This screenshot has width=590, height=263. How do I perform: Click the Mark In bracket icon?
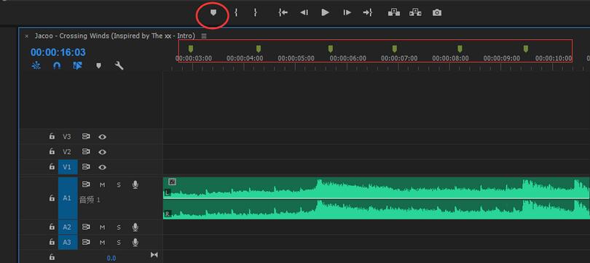click(236, 12)
